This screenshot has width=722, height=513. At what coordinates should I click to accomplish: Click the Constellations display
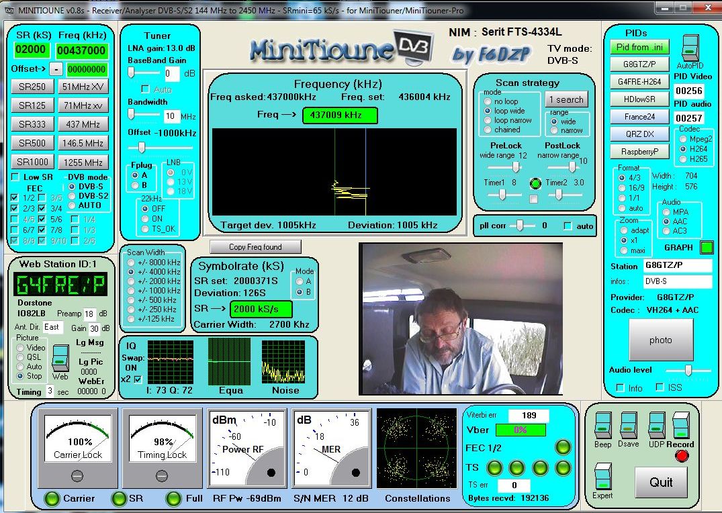(x=416, y=448)
